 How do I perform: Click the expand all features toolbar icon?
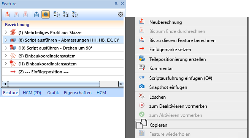[x=75, y=14]
